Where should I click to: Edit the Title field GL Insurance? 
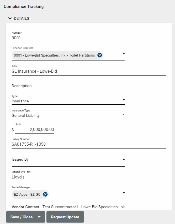tap(88, 71)
